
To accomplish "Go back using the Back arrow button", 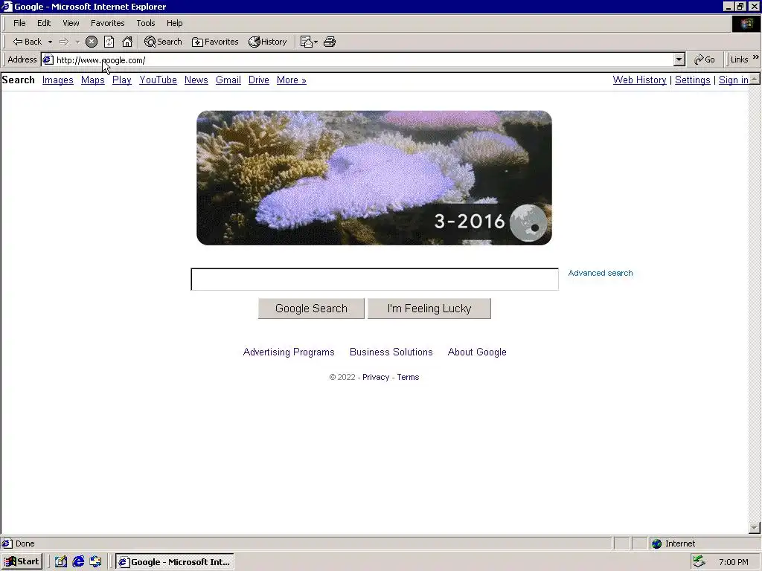I will [x=28, y=42].
